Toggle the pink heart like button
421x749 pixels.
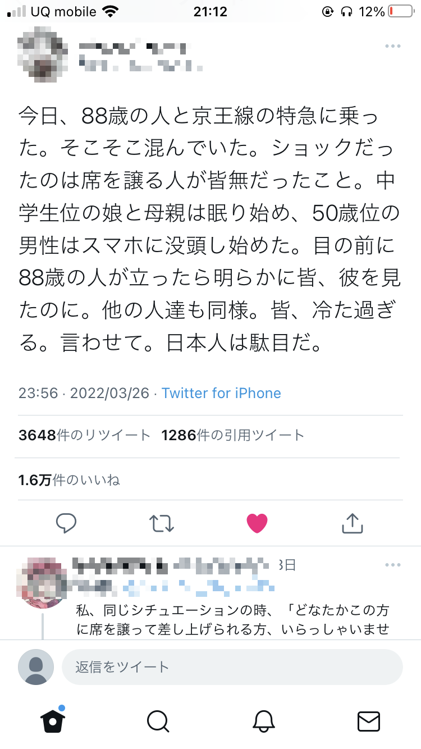pyautogui.click(x=257, y=523)
